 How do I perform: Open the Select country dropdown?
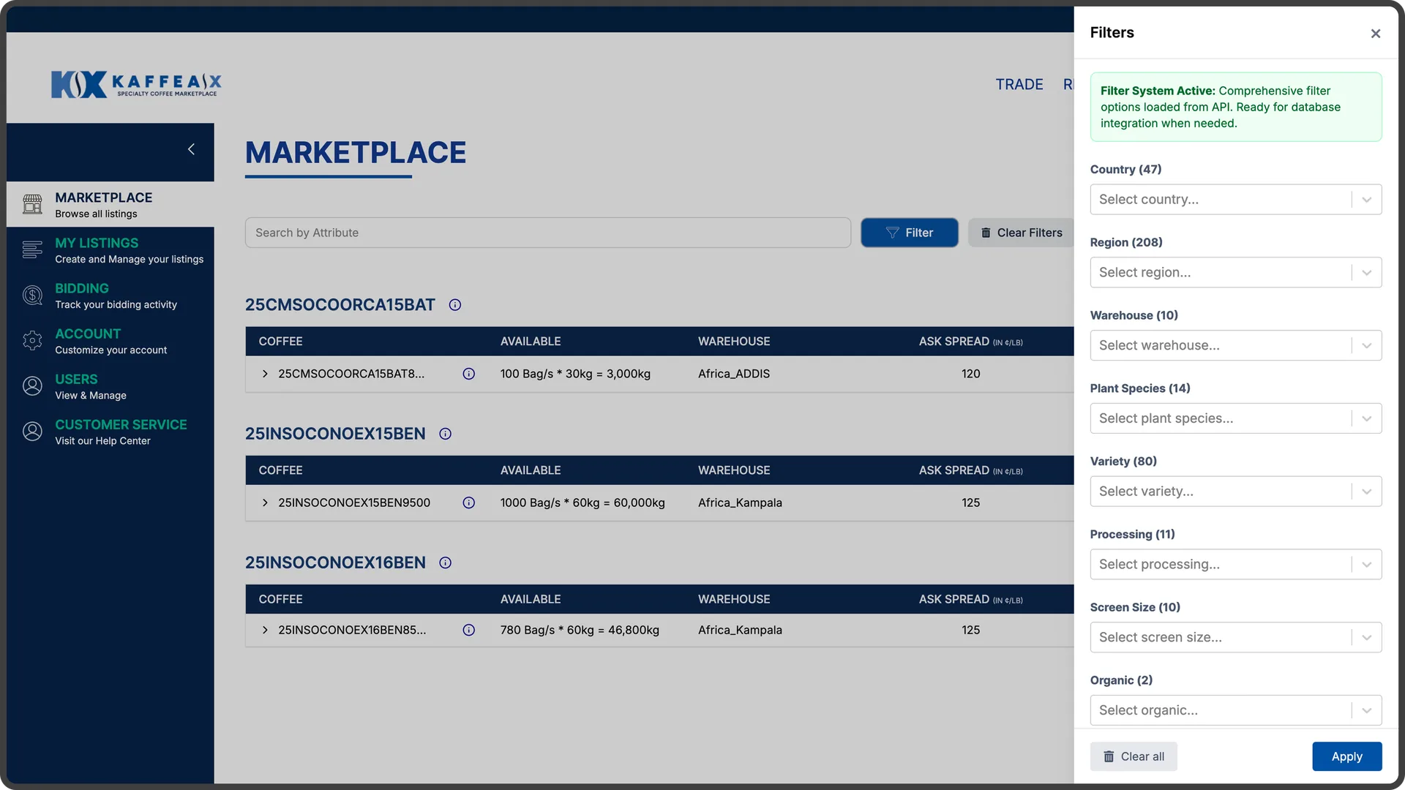click(x=1235, y=199)
